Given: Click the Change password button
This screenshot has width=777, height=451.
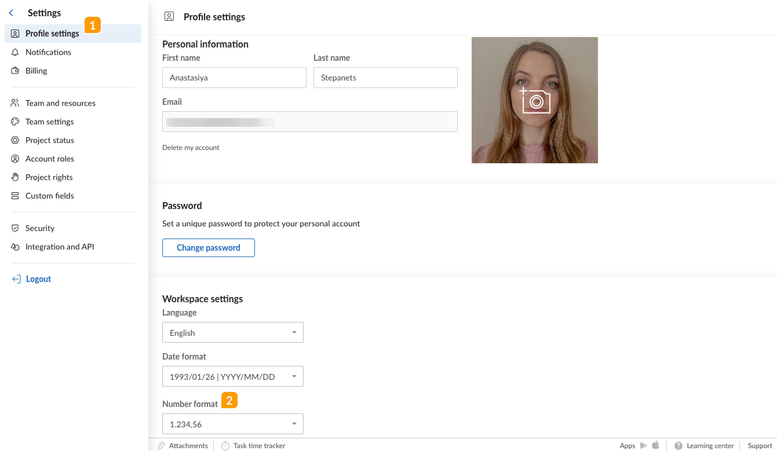Looking at the screenshot, I should [208, 248].
